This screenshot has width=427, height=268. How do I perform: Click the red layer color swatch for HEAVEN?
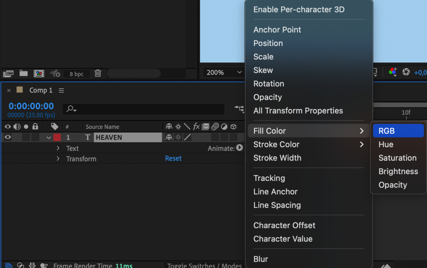coord(57,137)
